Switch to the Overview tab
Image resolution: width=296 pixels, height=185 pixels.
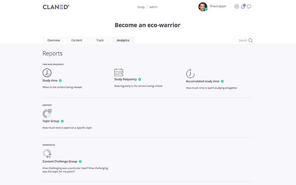tap(54, 40)
